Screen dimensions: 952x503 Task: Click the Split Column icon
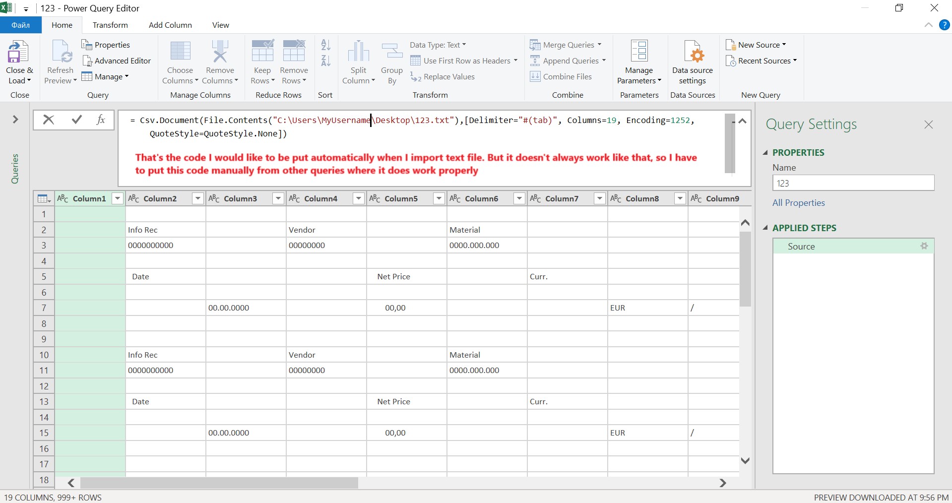[358, 52]
